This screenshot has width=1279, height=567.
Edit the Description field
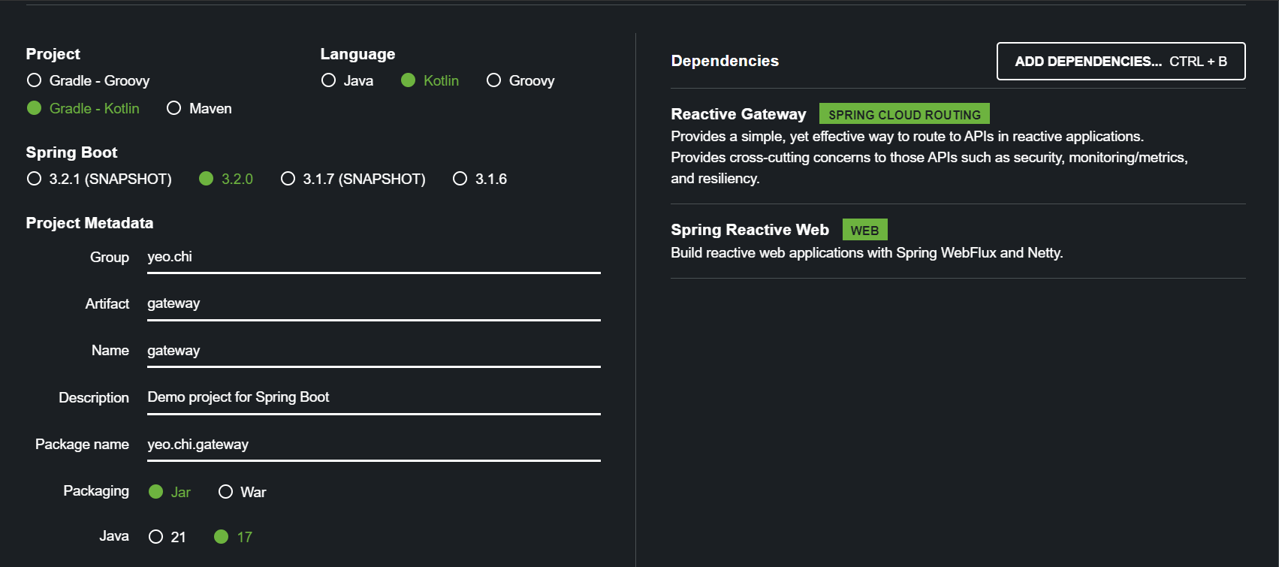374,398
